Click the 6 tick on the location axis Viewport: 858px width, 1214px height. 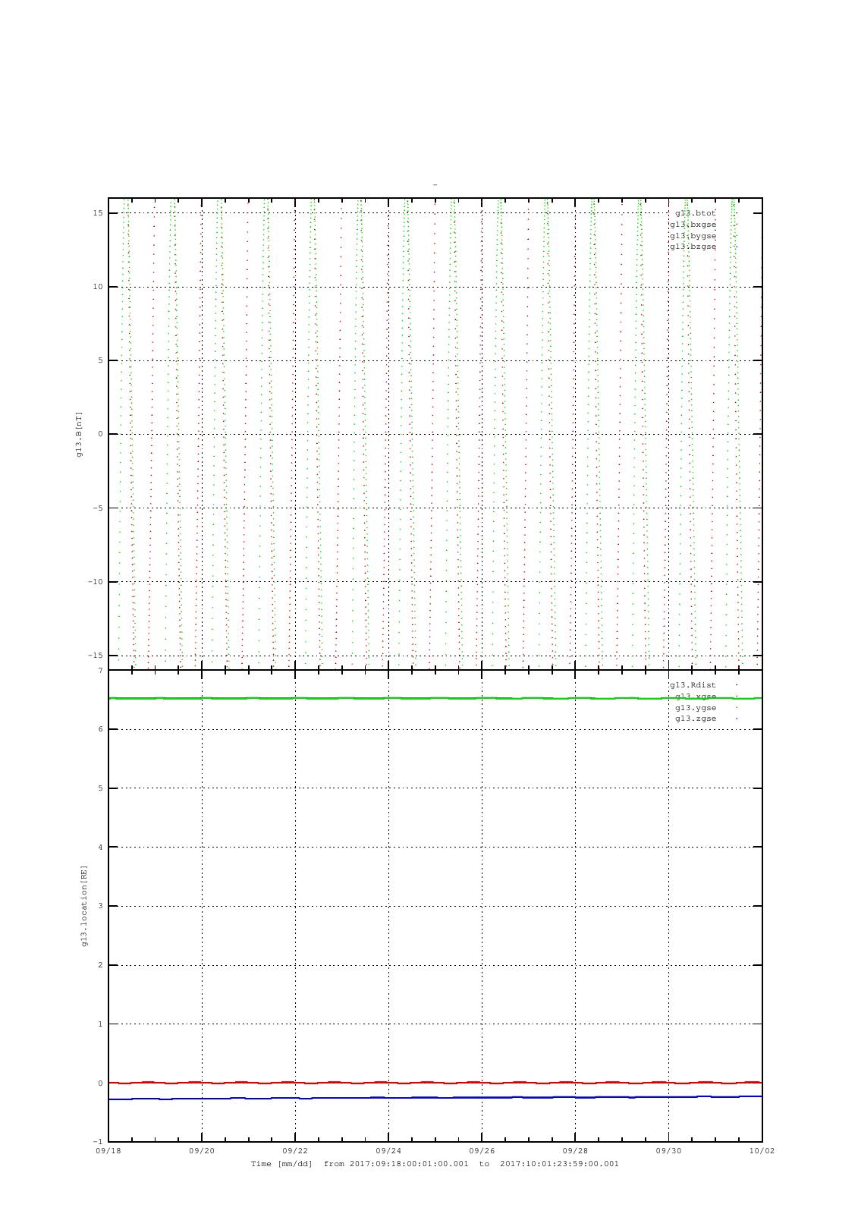tap(100, 729)
